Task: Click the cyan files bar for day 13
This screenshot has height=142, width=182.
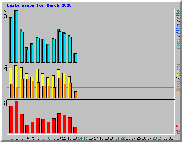Action: (76, 58)
